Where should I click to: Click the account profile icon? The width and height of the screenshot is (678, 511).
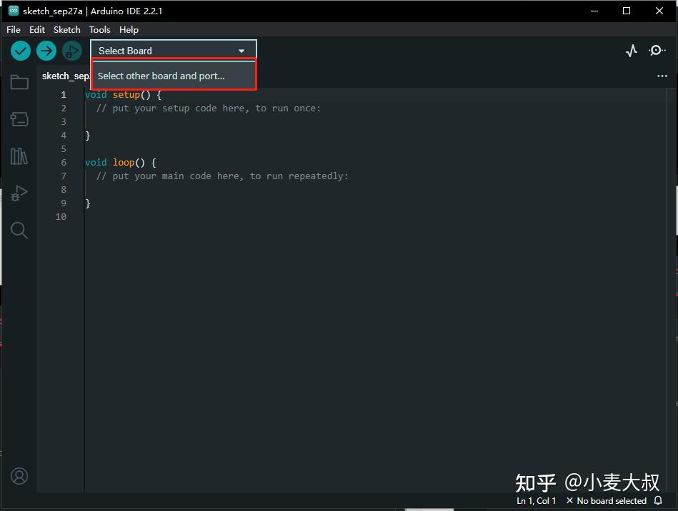19,476
